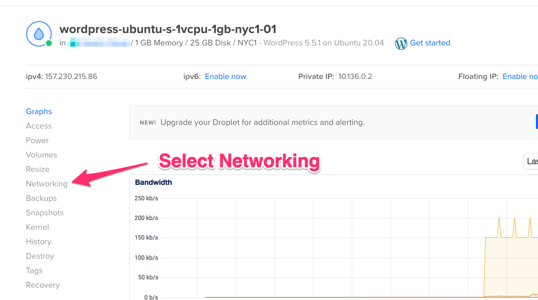The height and width of the screenshot is (300, 538).
Task: Select Networking in the sidebar
Action: (x=47, y=184)
